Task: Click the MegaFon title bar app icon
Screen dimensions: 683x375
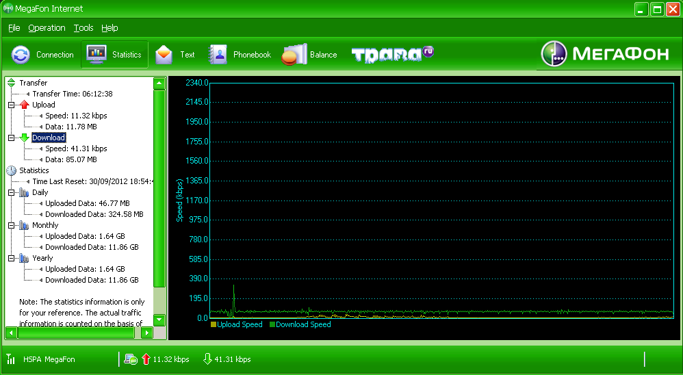Action: [x=8, y=8]
